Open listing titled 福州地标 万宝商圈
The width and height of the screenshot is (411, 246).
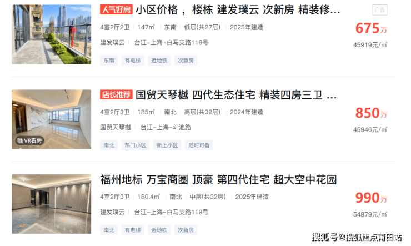pyautogui.click(x=218, y=180)
